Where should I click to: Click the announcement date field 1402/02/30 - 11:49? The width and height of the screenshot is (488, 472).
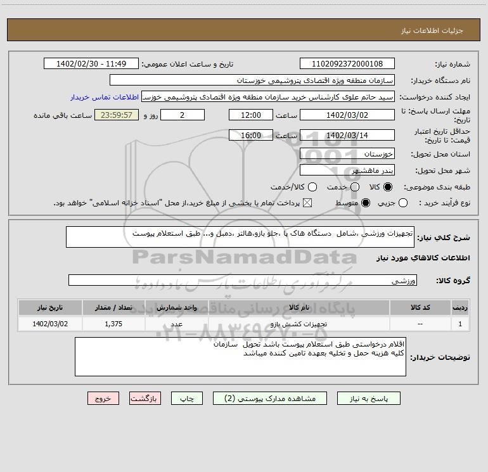[91, 63]
